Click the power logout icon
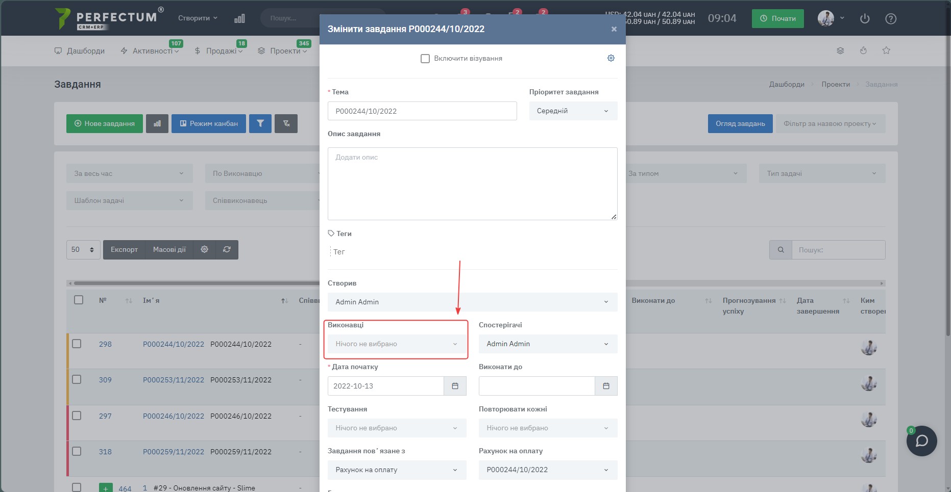The width and height of the screenshot is (951, 492). click(x=865, y=18)
